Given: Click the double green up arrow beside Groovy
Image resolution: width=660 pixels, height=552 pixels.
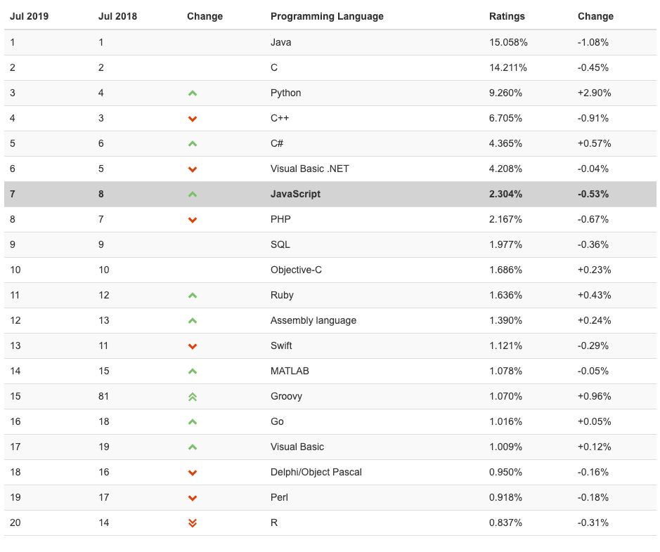Looking at the screenshot, I should click(x=193, y=397).
